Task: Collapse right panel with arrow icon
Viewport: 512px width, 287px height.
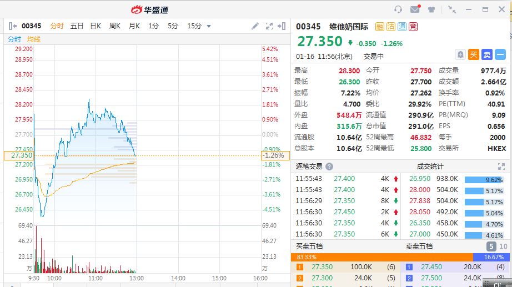Action: click(282, 26)
